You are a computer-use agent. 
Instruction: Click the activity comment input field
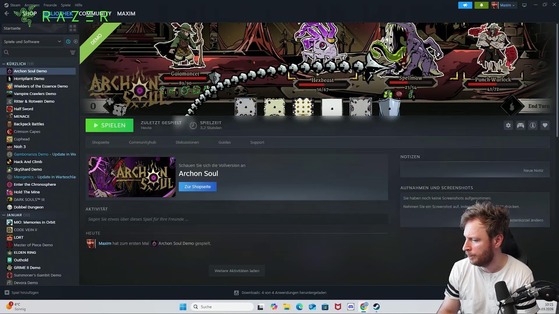[237, 219]
